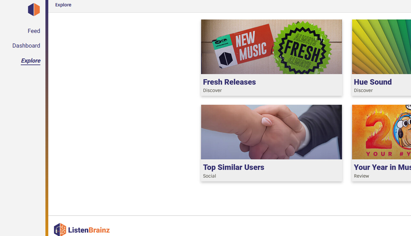Click the Top Similar Users title
411x236 pixels.
(x=233, y=167)
